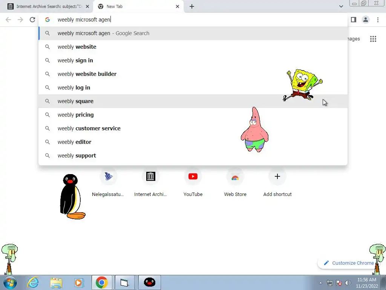The height and width of the screenshot is (290, 386).
Task: Open the Action Center flag tray icon
Action: [x=339, y=283]
